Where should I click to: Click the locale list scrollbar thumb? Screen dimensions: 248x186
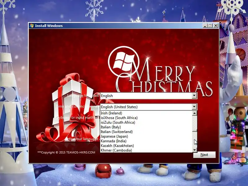coord(195,131)
